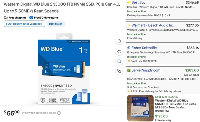The height and width of the screenshot is (122, 200).
Task: Click 'Free delivery by Fri · 90-day returns' text
Action: [x=160, y=91]
